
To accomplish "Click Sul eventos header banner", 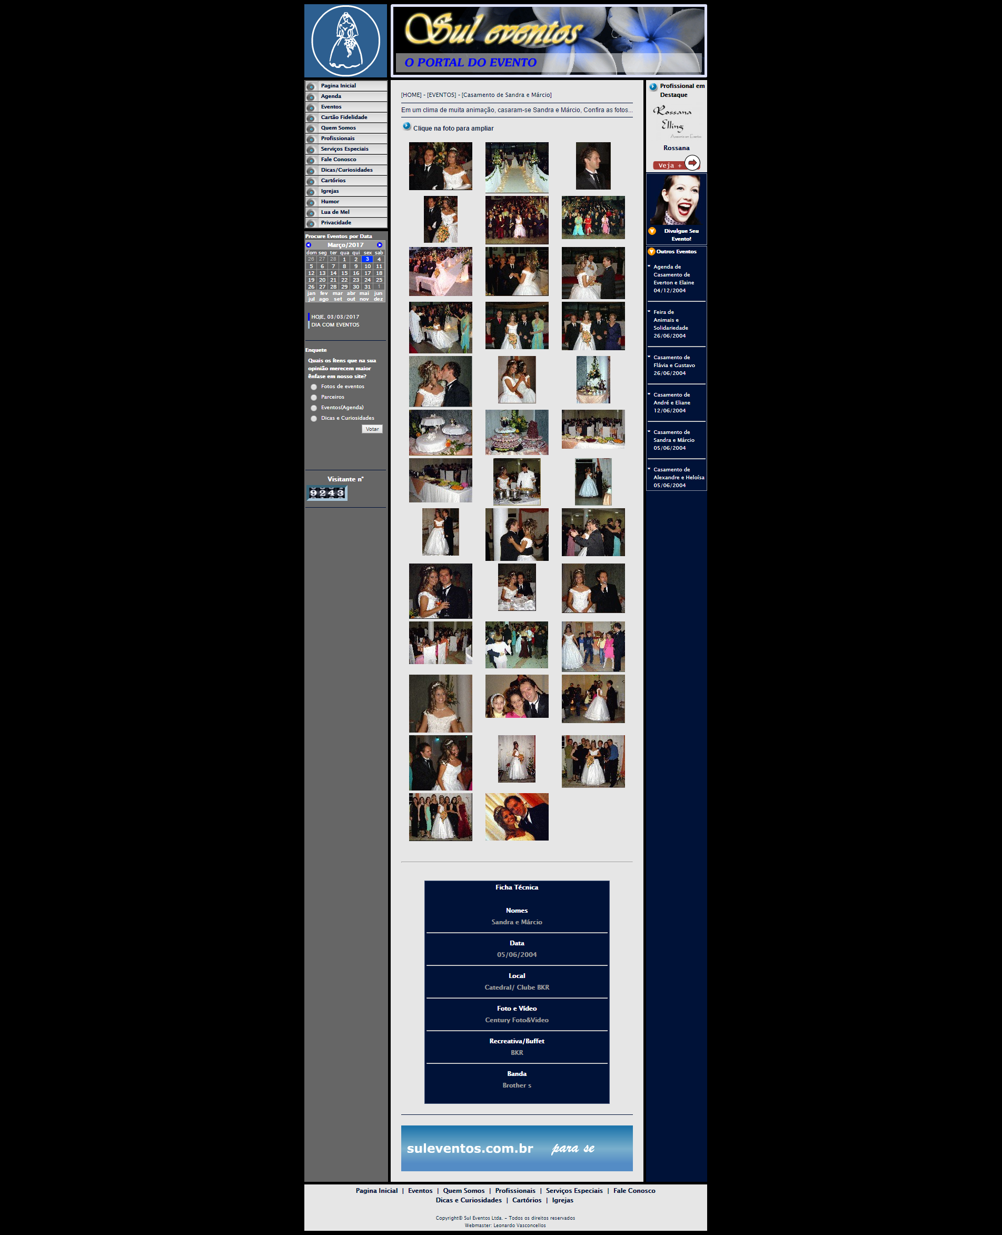I will pos(548,41).
